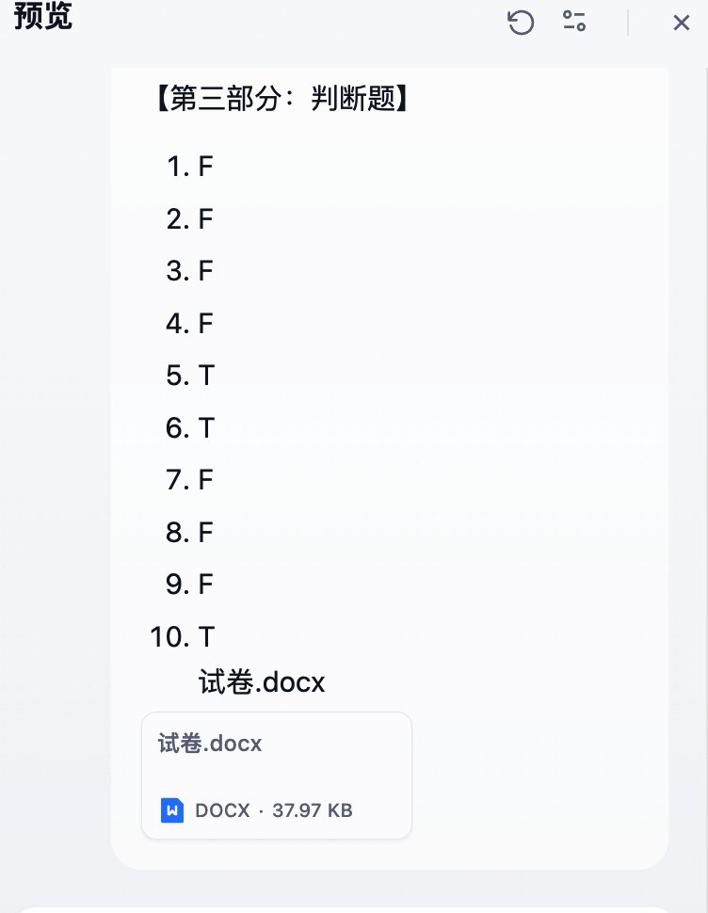Click the adjustments icon next to refresh
The width and height of the screenshot is (708, 913).
click(x=574, y=23)
